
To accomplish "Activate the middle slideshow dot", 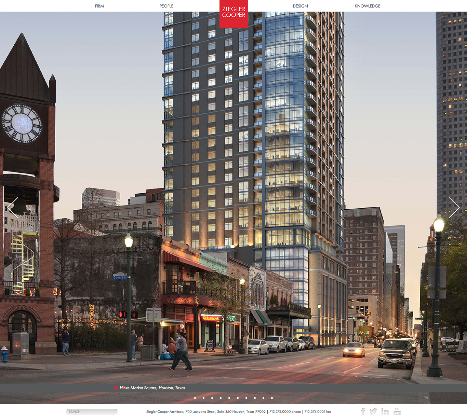I will tap(230, 398).
